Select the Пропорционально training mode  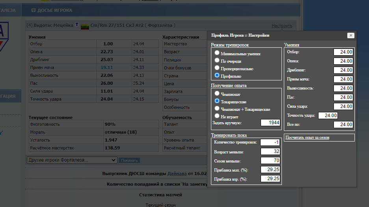pos(217,68)
